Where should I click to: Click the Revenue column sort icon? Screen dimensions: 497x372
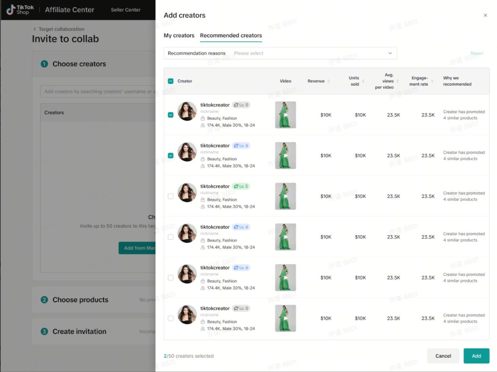pyautogui.click(x=329, y=81)
